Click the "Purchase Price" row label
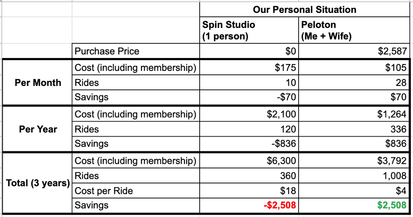413x217 pixels. point(107,51)
